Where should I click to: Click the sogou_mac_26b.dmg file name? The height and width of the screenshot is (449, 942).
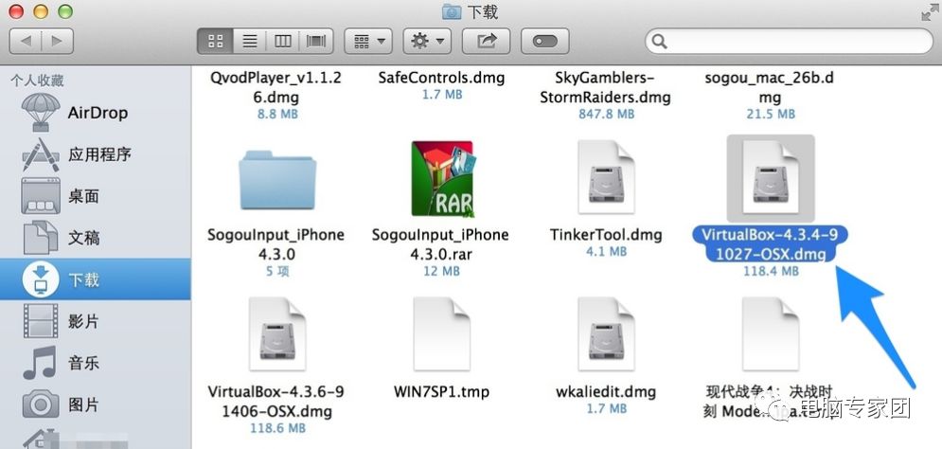(770, 86)
